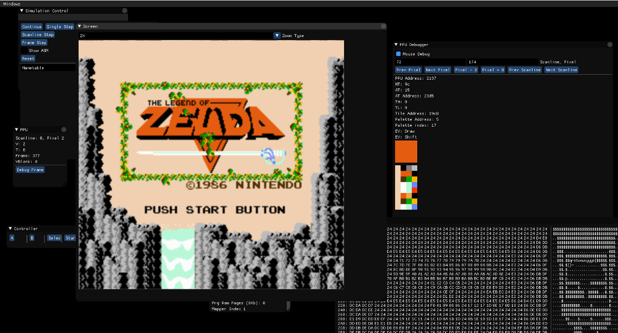Click the Frame Step button
618x333 pixels.
coord(34,43)
